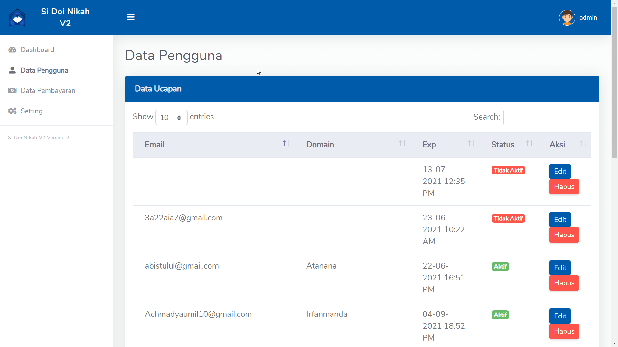Expand the Aksi column sort control
The height and width of the screenshot is (347, 618).
point(584,143)
